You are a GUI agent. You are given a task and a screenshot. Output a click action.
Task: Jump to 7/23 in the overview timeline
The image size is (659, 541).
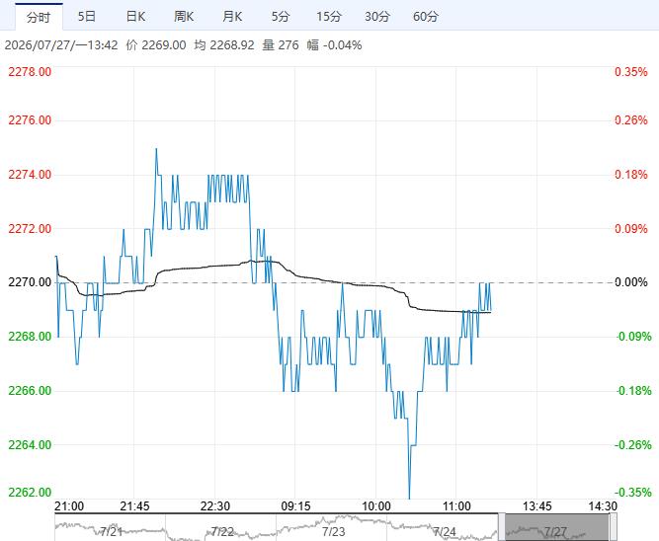pyautogui.click(x=333, y=532)
